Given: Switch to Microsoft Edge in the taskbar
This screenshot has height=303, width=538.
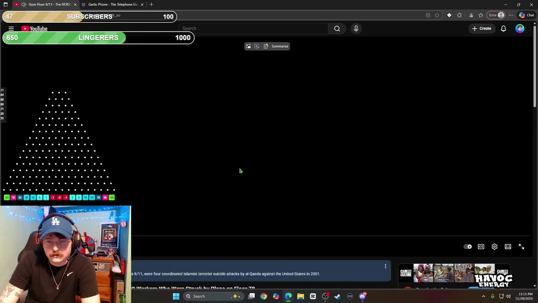Looking at the screenshot, I should pyautogui.click(x=288, y=296).
